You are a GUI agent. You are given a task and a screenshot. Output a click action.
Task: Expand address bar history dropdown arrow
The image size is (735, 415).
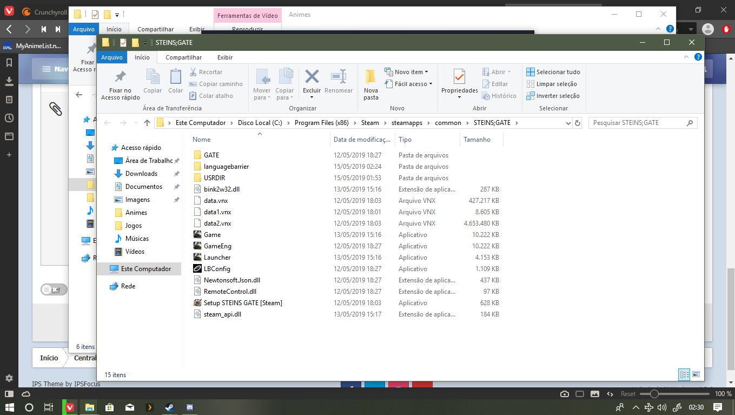tap(568, 123)
